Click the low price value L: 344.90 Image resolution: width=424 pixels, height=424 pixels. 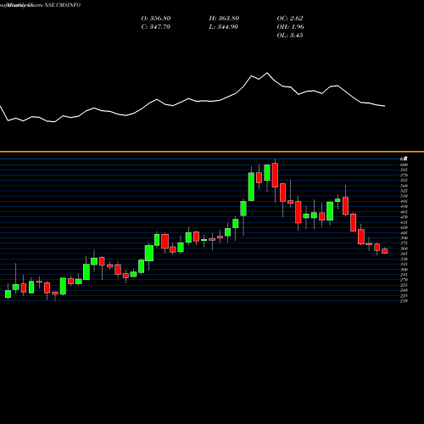224,27
